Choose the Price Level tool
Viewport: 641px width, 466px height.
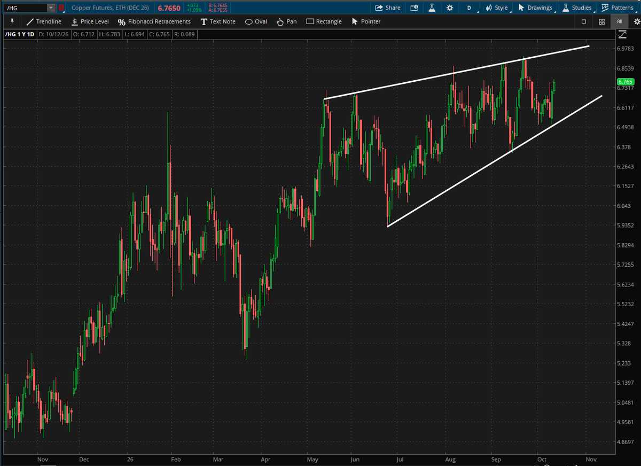coord(90,21)
